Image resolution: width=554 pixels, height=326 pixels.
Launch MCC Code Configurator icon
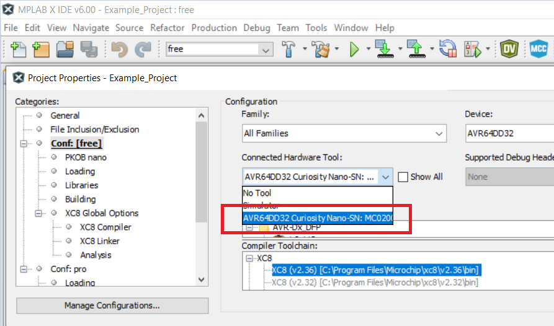tap(538, 49)
